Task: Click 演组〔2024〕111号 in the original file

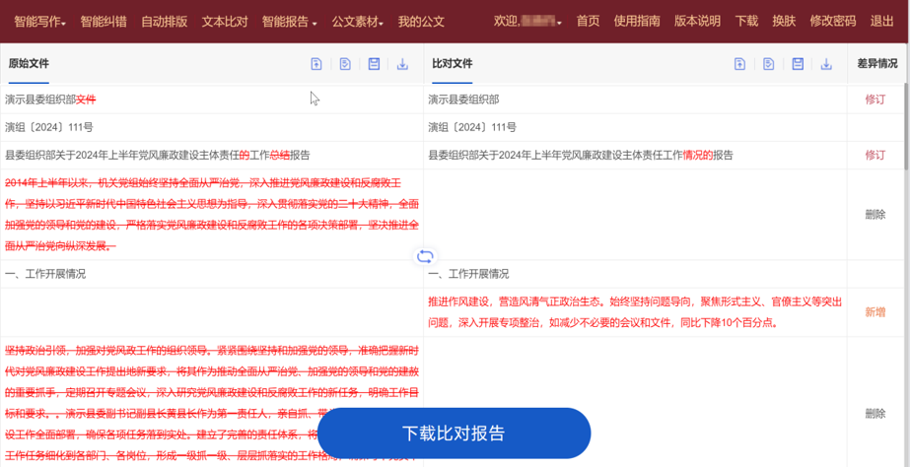Action: tap(49, 127)
